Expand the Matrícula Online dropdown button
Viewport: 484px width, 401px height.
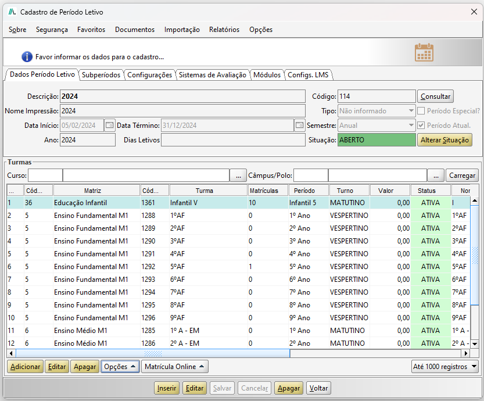(174, 367)
